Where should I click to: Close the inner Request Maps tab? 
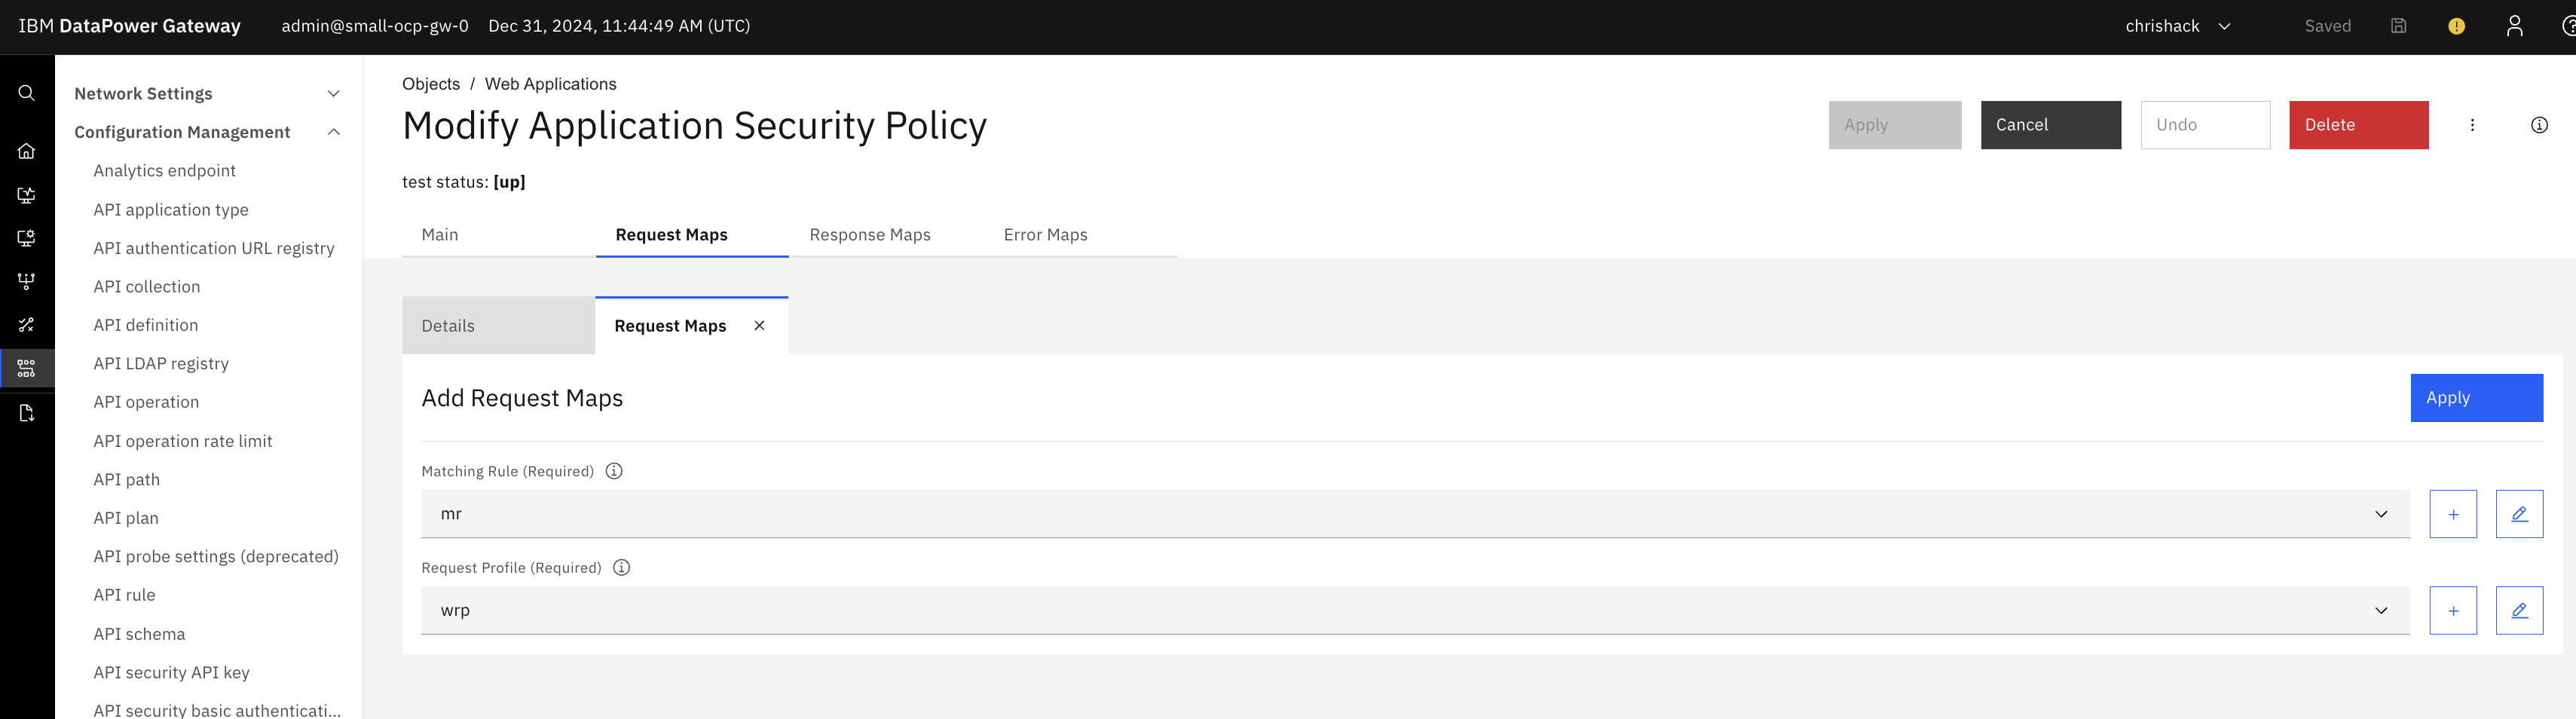click(x=759, y=326)
